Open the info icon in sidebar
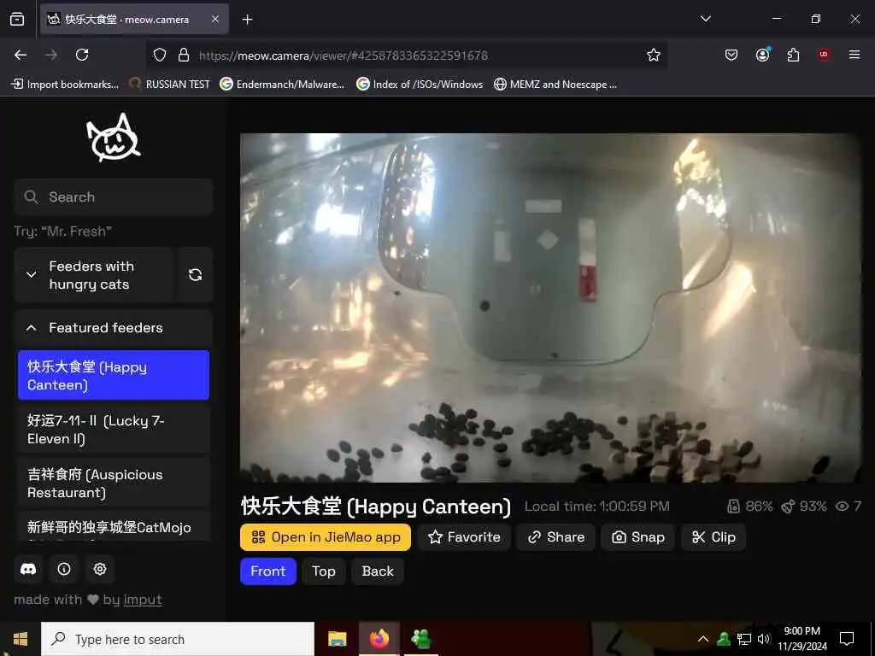 [64, 569]
